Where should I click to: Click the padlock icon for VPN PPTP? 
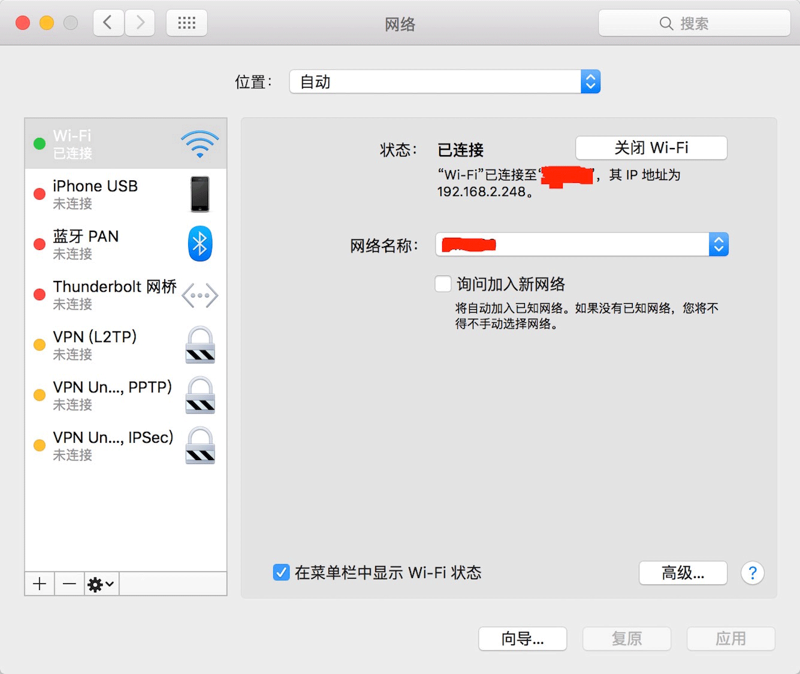pyautogui.click(x=200, y=395)
